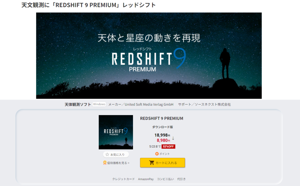Click the down arrow between the prices

173,138
